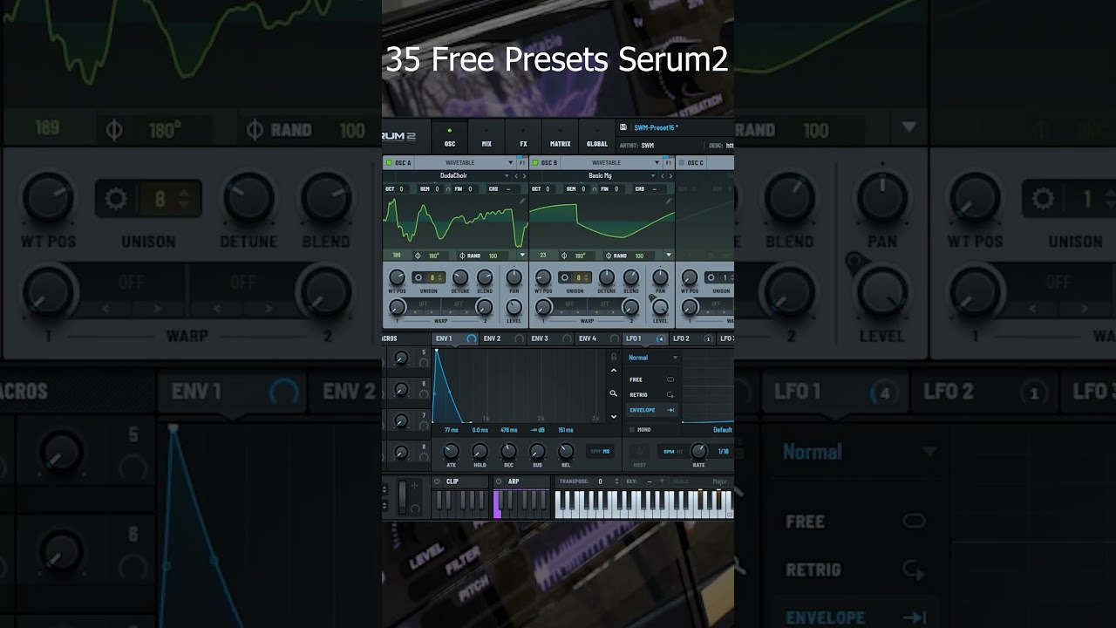Click OSC B F1 filter routing button
Screen dimensions: 1116x628
coord(669,162)
